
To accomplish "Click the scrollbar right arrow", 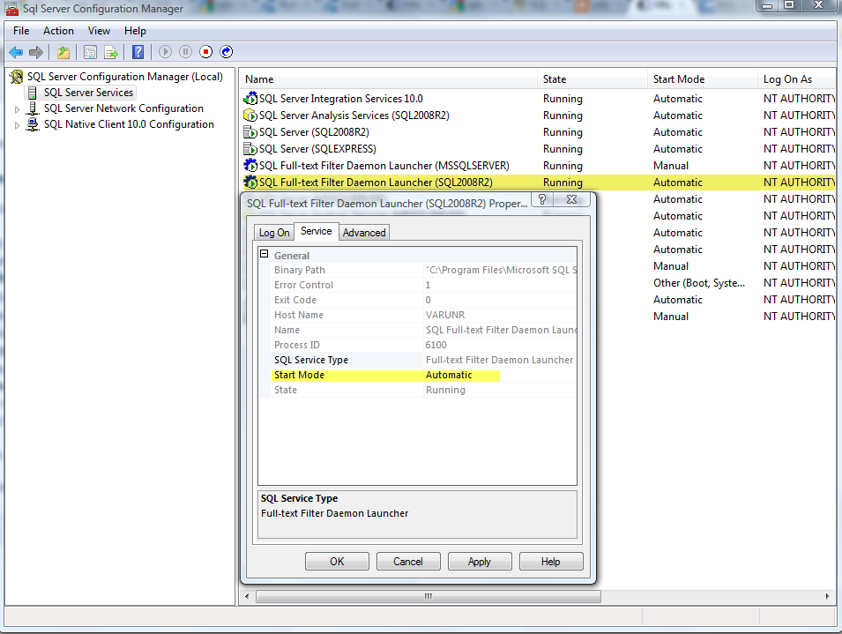I will pos(828,596).
